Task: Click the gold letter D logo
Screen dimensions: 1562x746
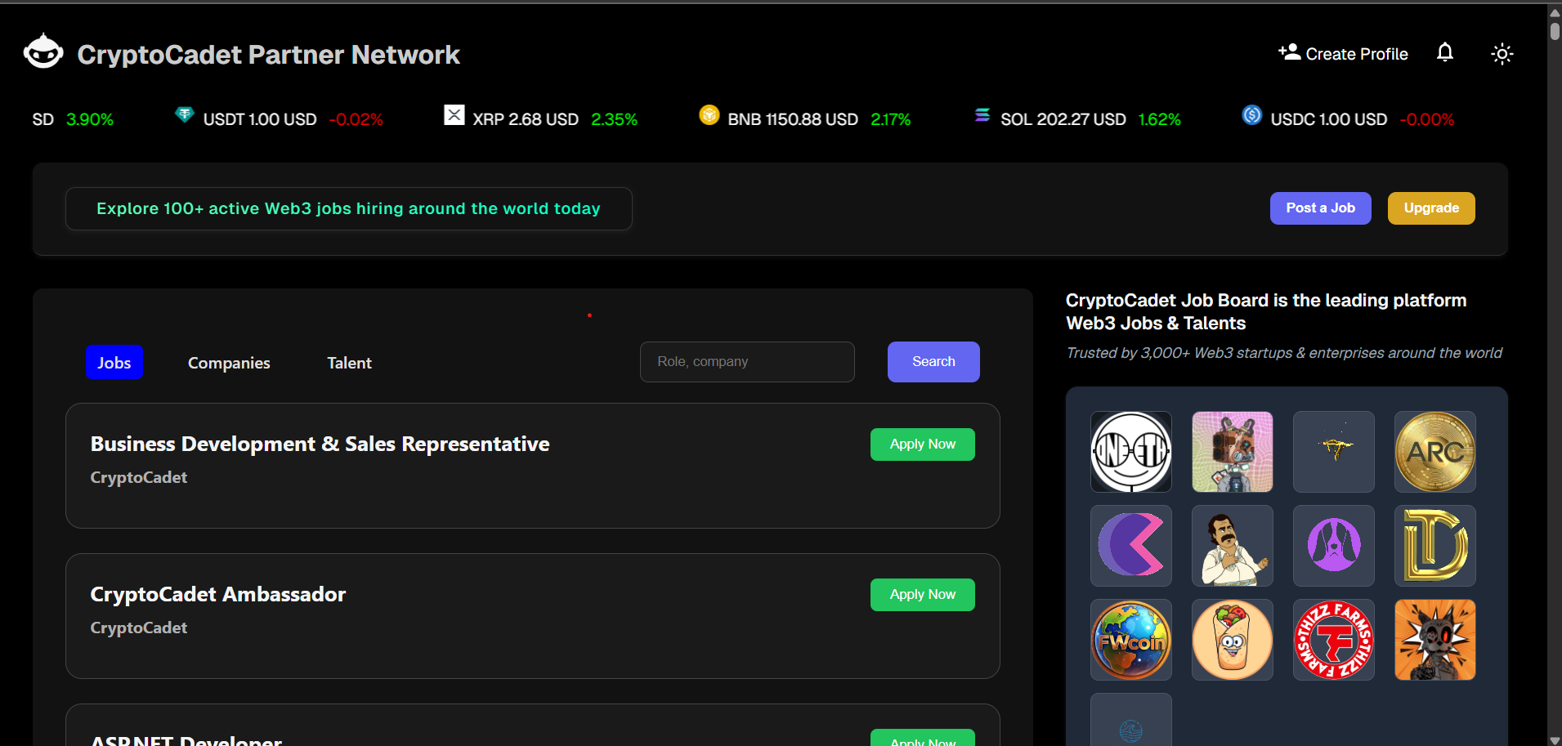Action: click(x=1434, y=546)
